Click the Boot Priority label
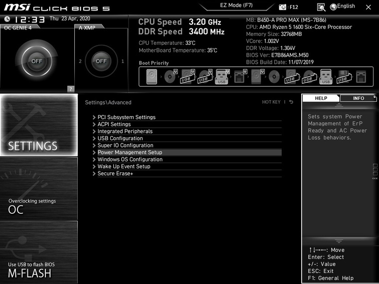This screenshot has width=379, height=284. point(154,63)
